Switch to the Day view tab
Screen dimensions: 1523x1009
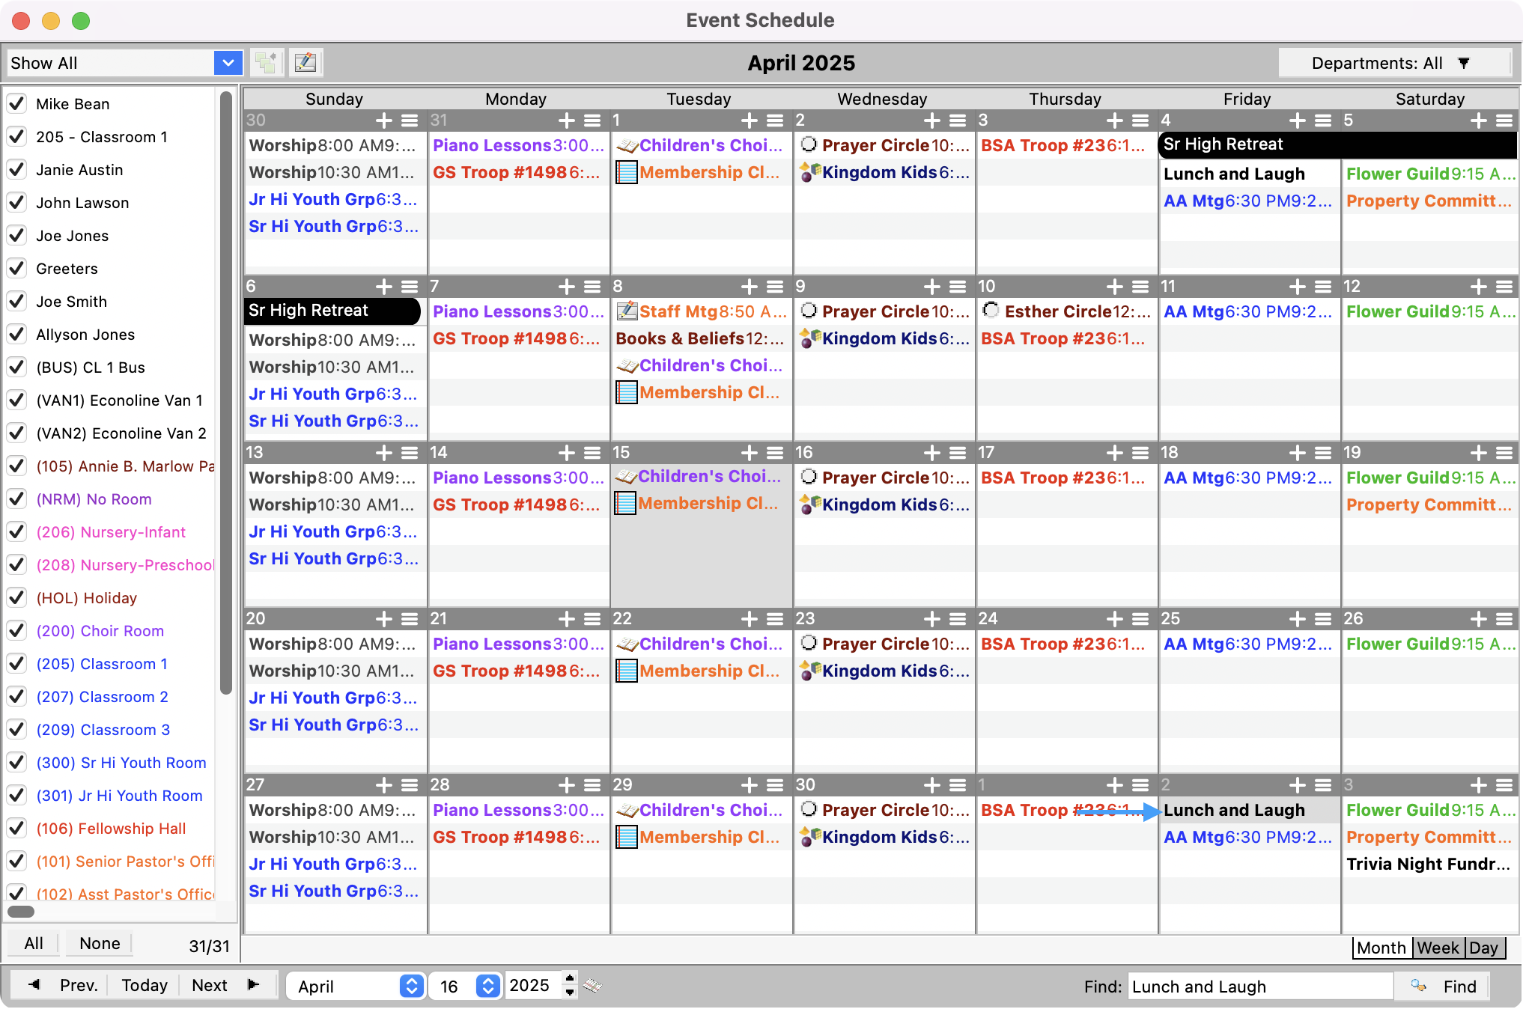tap(1483, 948)
